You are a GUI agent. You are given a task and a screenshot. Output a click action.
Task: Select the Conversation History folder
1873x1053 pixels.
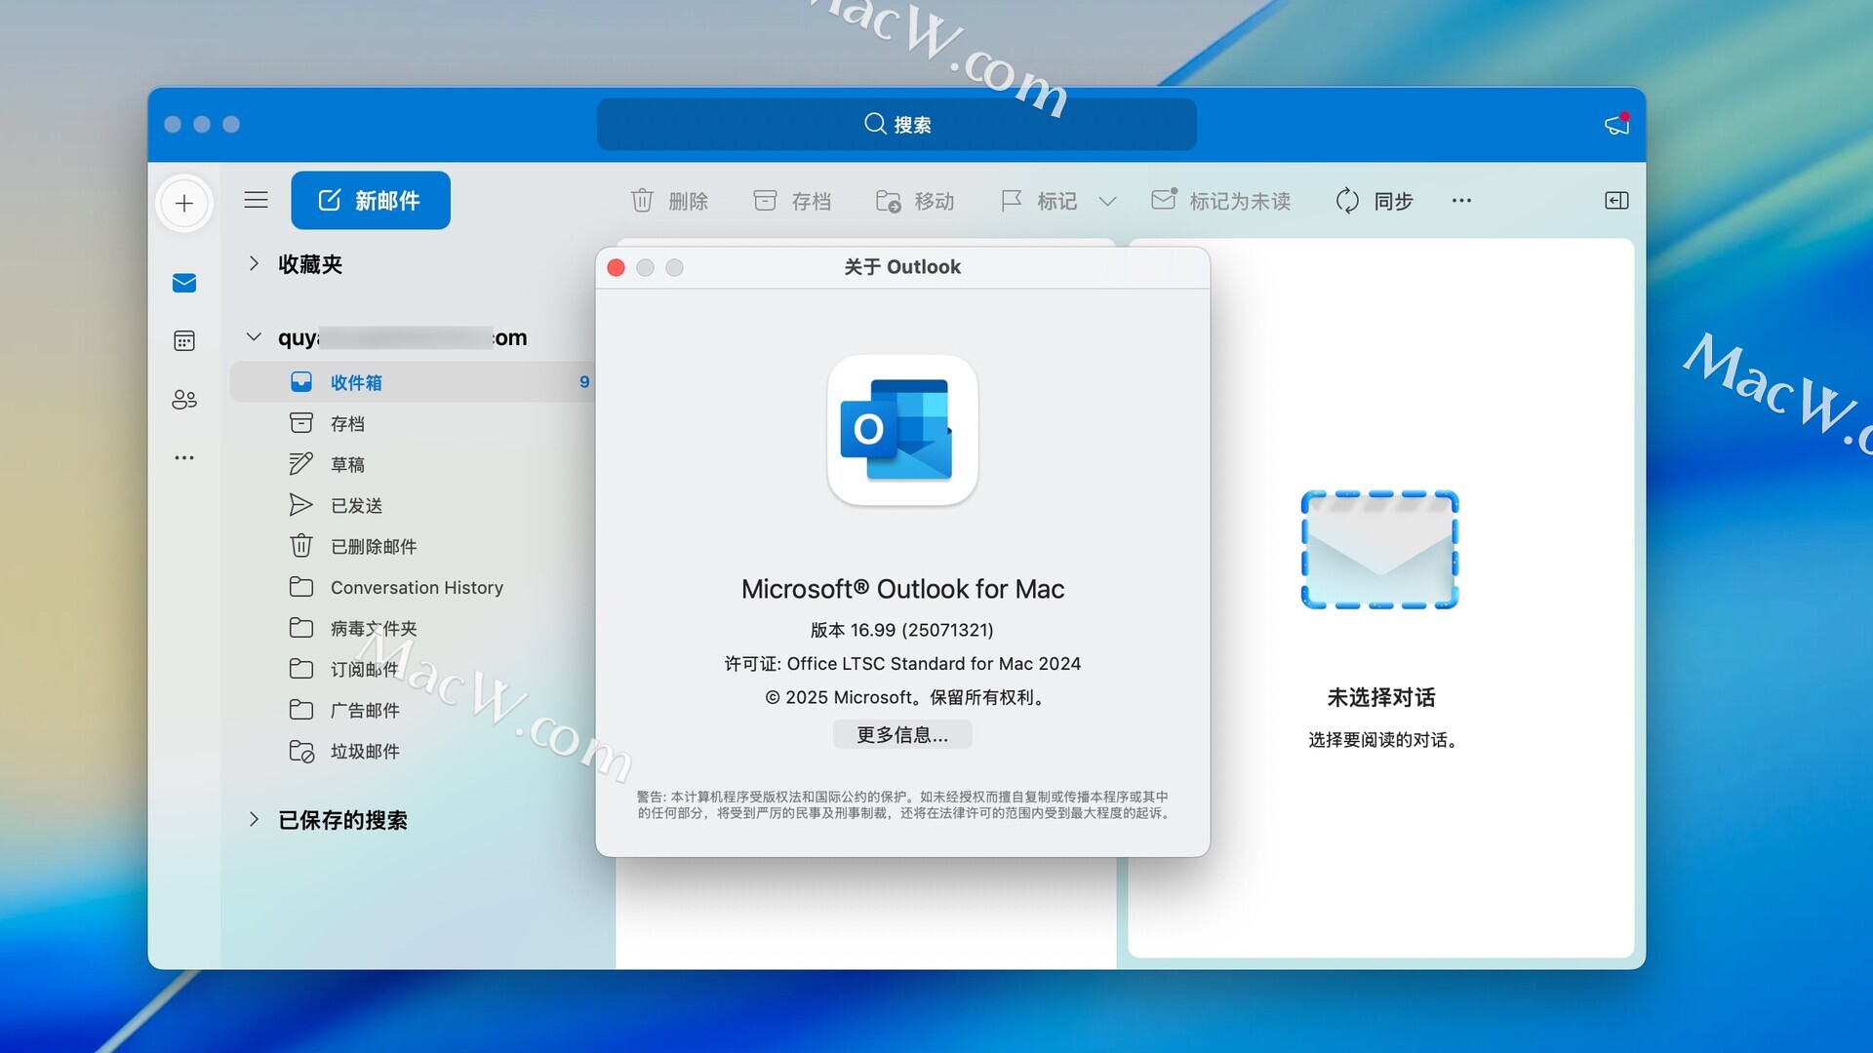[x=413, y=587]
